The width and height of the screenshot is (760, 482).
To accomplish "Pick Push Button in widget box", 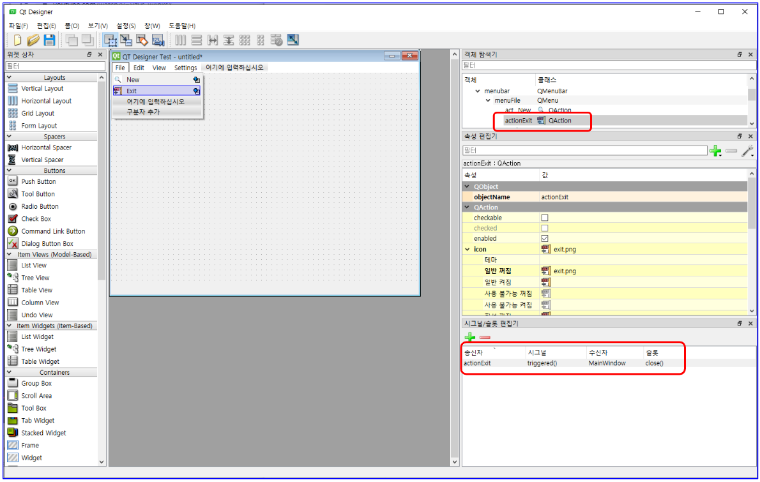I will pyautogui.click(x=38, y=182).
